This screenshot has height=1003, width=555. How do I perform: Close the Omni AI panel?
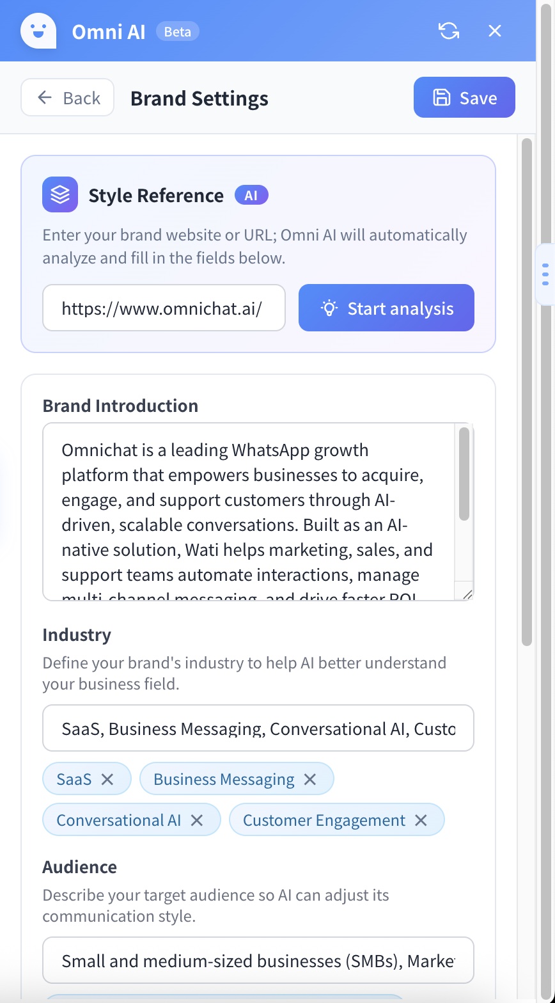(495, 31)
